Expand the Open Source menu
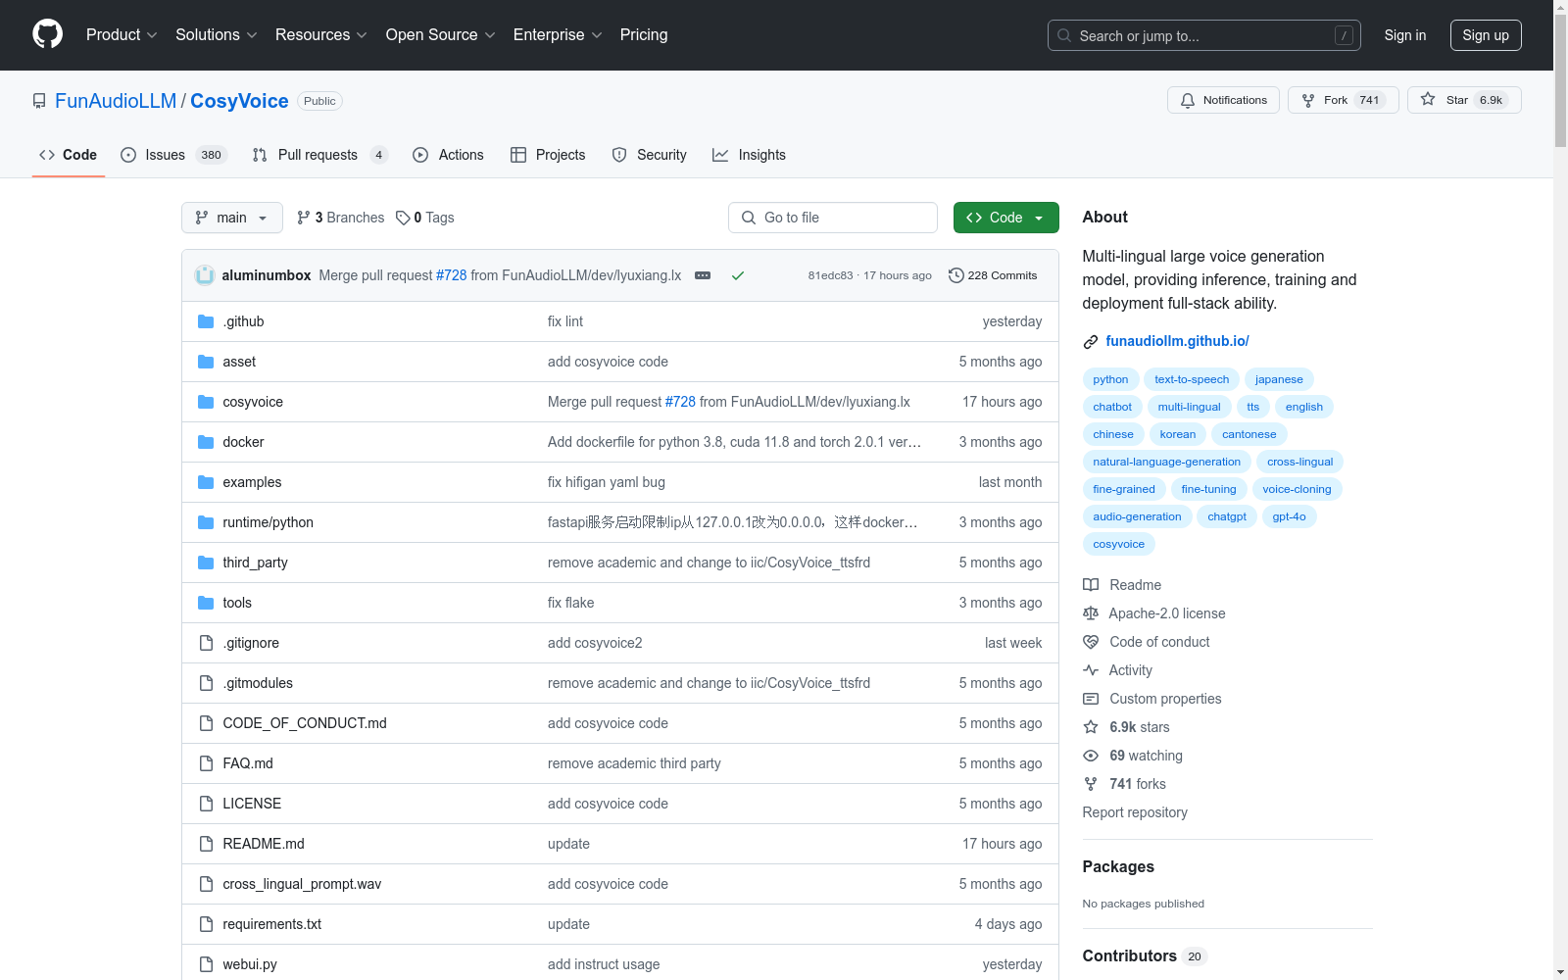Image resolution: width=1568 pixels, height=980 pixels. tap(441, 34)
